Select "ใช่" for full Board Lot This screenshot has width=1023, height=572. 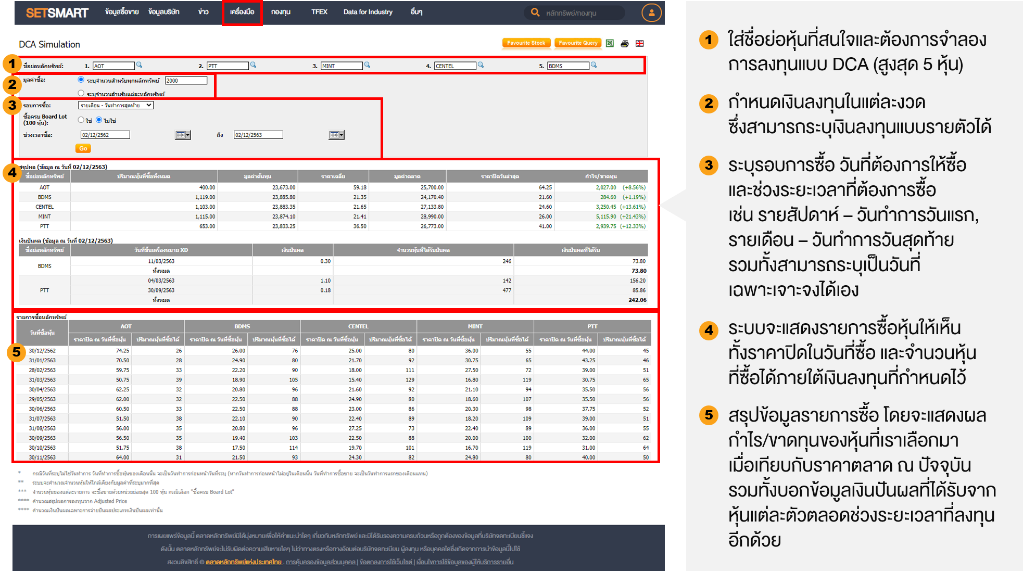pyautogui.click(x=81, y=120)
